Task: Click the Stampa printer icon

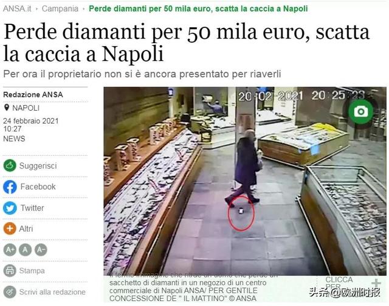Action: point(10,271)
